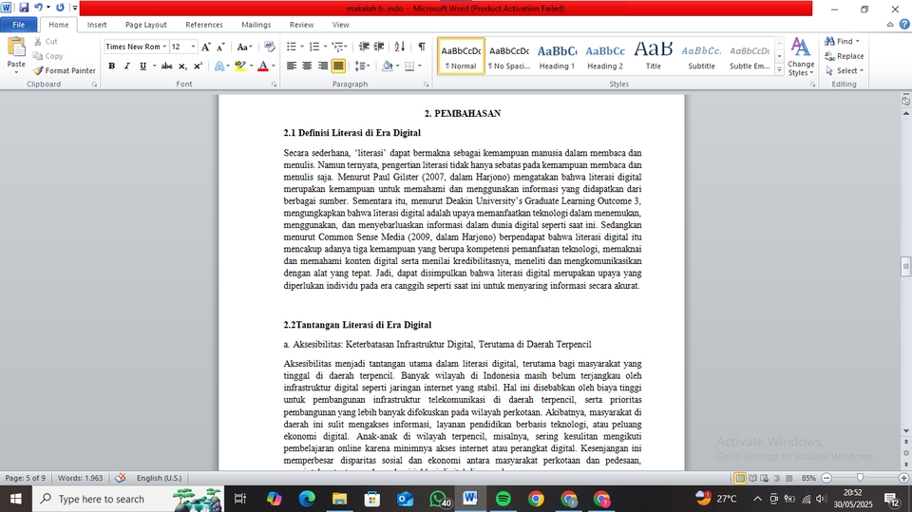The height and width of the screenshot is (512, 912).
Task: Click the Clear Formatting icon
Action: coord(269,47)
